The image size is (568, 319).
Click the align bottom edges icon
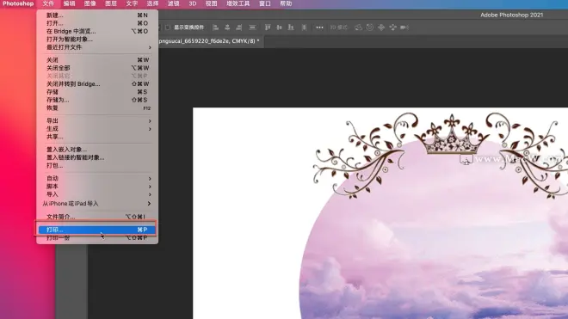pos(291,28)
